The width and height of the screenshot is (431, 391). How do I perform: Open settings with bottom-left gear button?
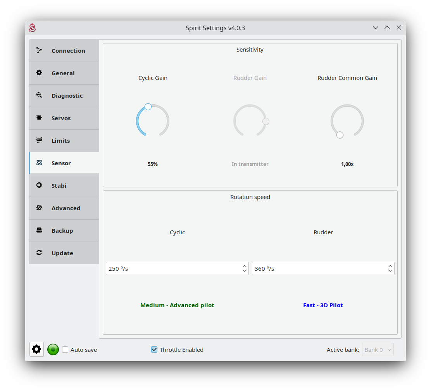(x=36, y=349)
